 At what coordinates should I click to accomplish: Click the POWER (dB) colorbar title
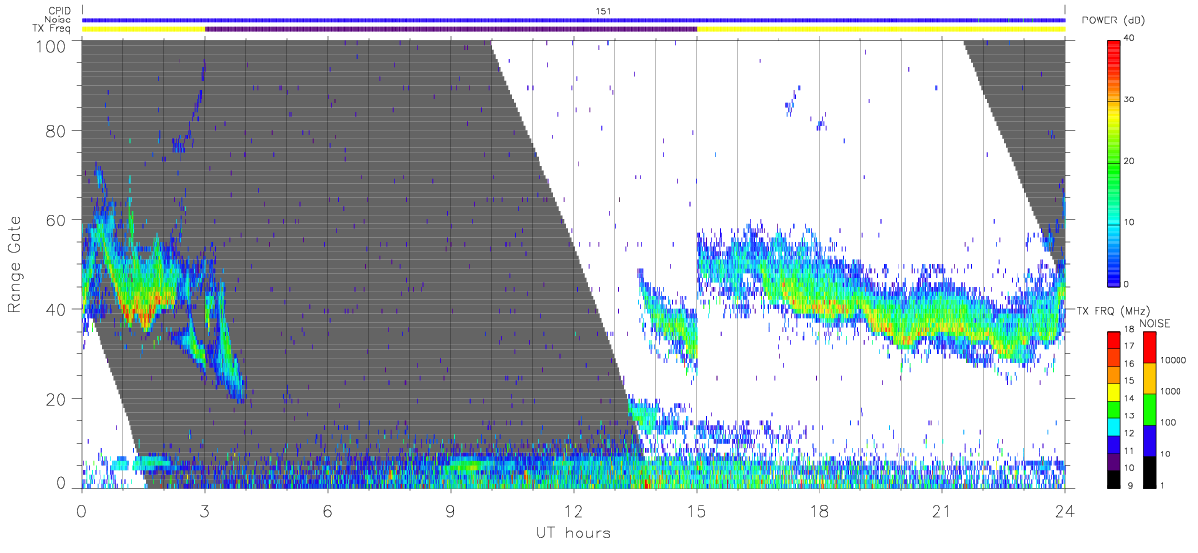click(x=1113, y=20)
